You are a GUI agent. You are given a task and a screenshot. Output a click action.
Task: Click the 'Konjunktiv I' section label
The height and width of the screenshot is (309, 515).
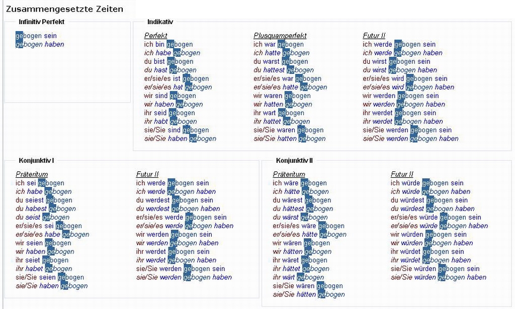pyautogui.click(x=36, y=160)
